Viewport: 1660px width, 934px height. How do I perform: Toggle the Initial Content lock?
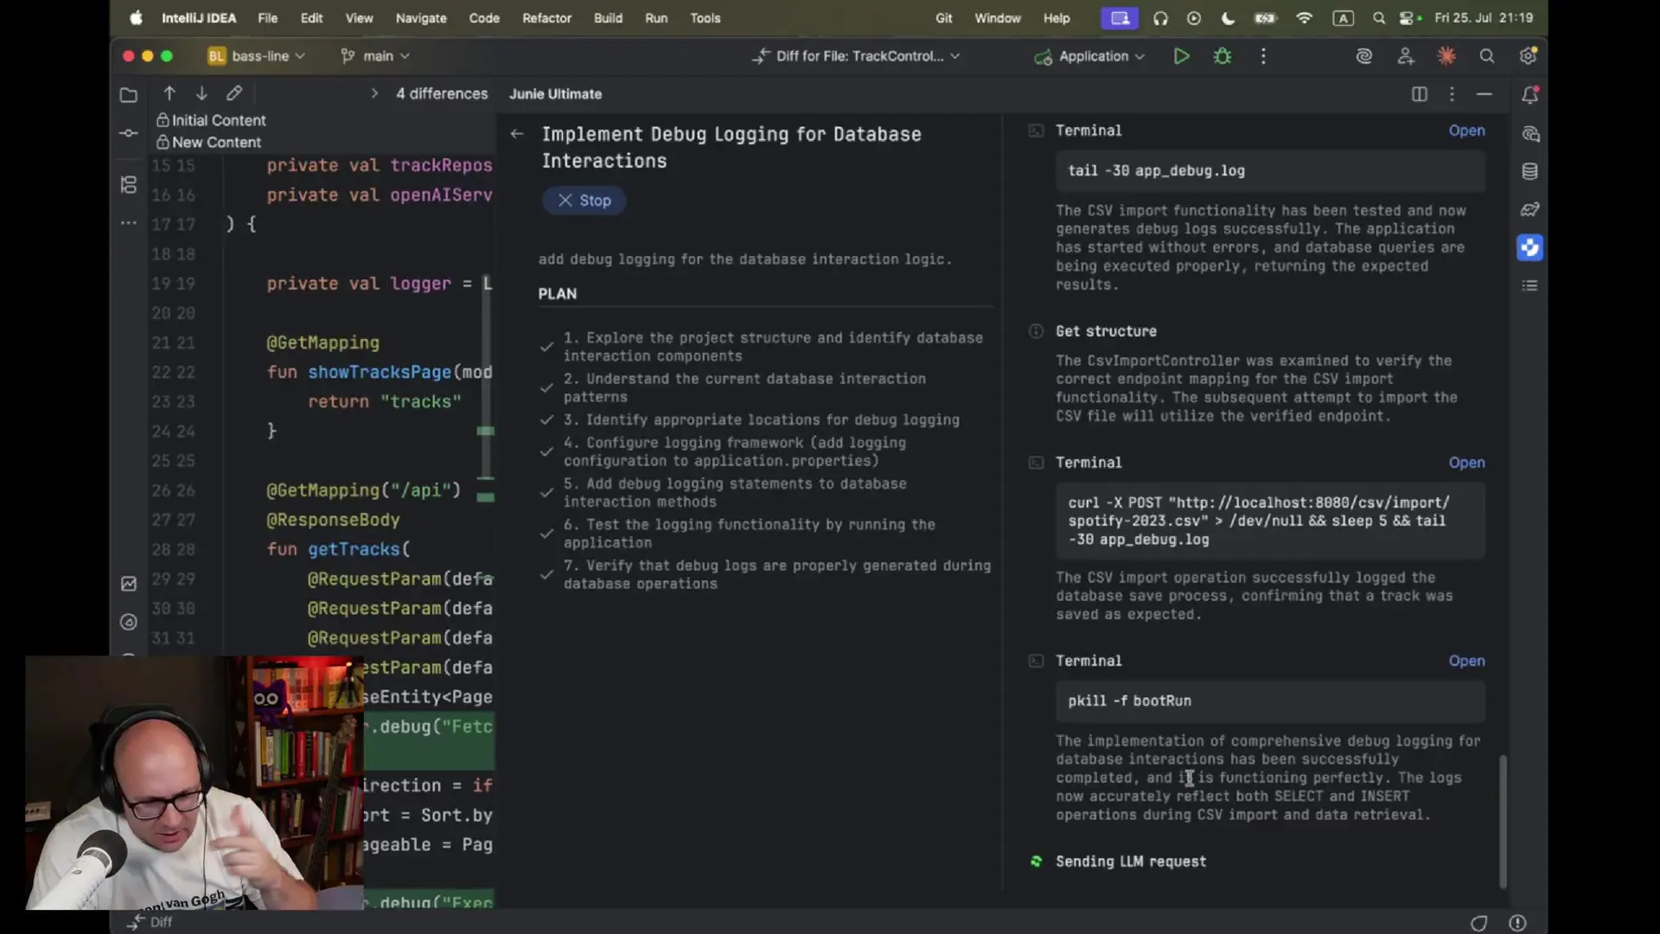pos(163,120)
